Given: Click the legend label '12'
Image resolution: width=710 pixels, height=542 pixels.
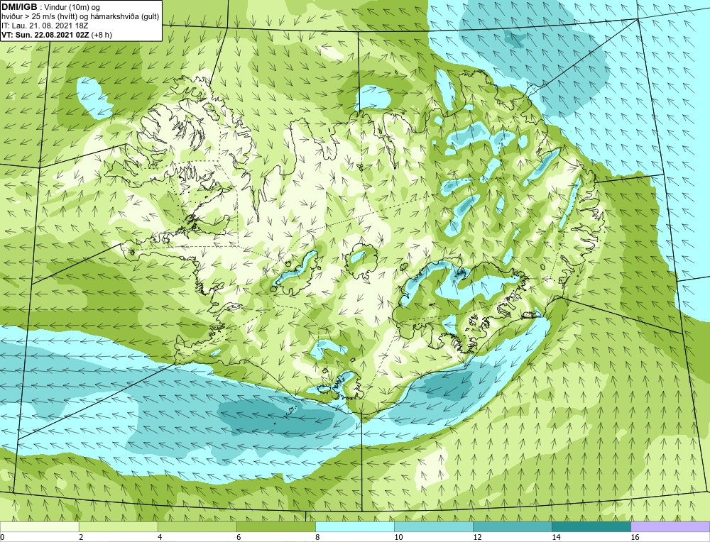Looking at the screenshot, I should pyautogui.click(x=477, y=537).
